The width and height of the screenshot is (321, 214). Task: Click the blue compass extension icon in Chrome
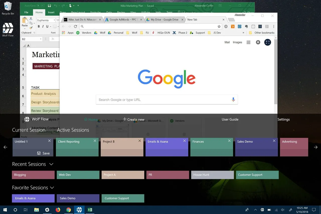(x=239, y=26)
